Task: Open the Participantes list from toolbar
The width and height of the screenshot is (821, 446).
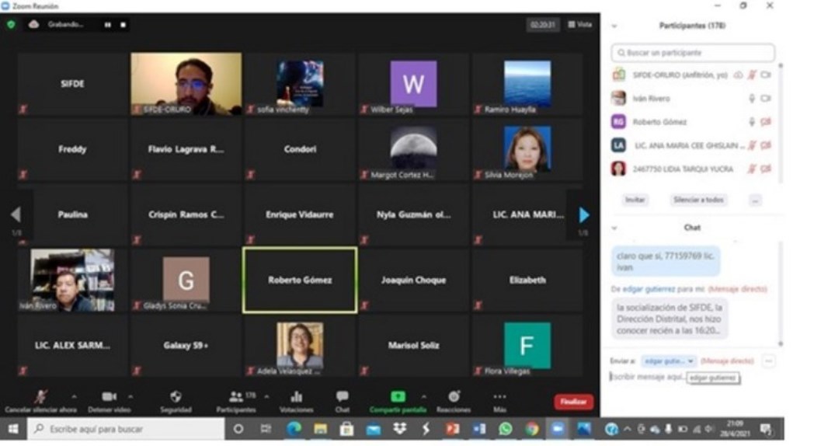Action: point(236,398)
